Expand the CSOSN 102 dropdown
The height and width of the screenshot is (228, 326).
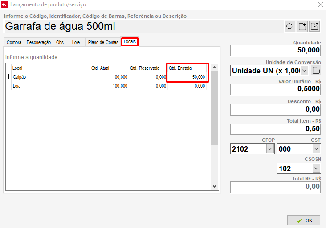point(316,168)
